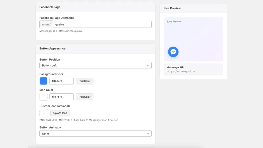The height and width of the screenshot is (148, 263).
Task: Click the Button Appearance section heading
Action: pos(53,48)
